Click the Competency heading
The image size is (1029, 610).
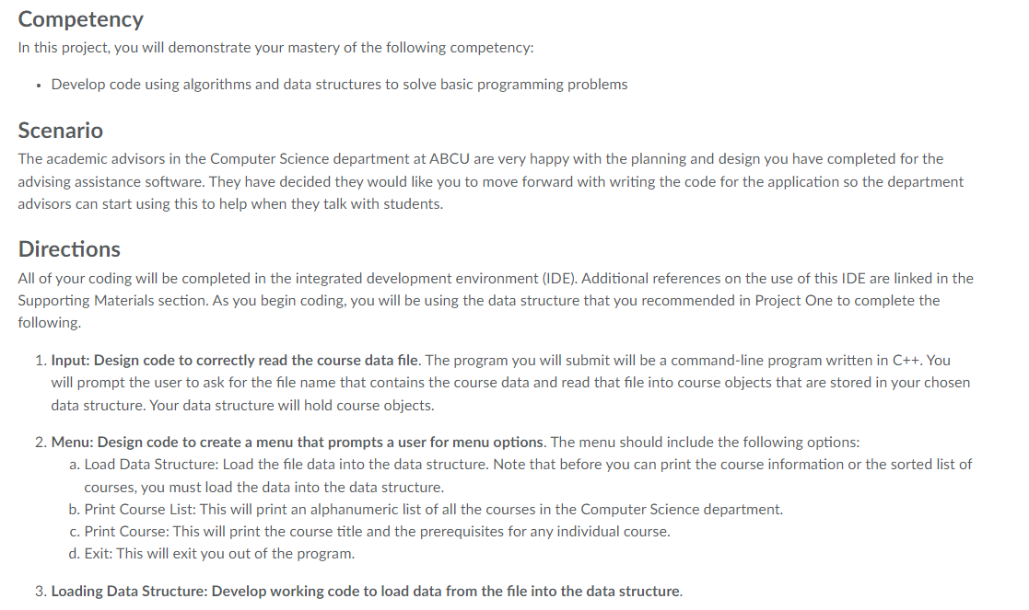(81, 19)
